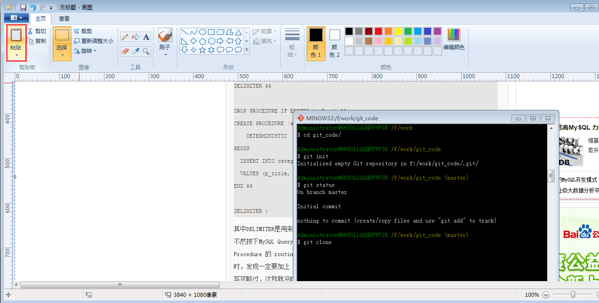Choose the Five-point star shape
599x303 pixels.
pyautogui.click(x=202, y=50)
